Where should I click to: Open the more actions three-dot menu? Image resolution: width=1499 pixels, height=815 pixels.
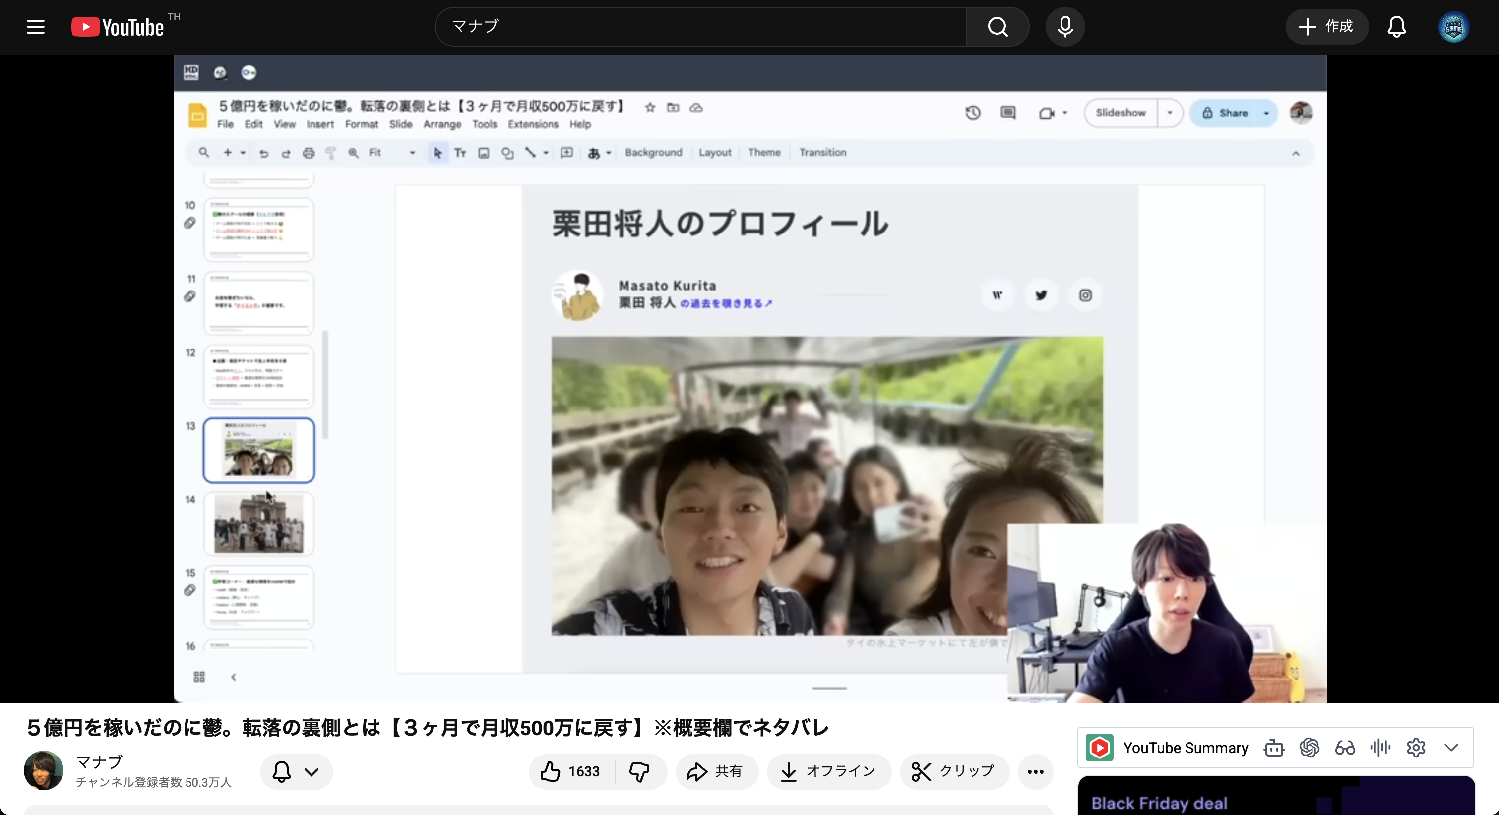pos(1035,771)
